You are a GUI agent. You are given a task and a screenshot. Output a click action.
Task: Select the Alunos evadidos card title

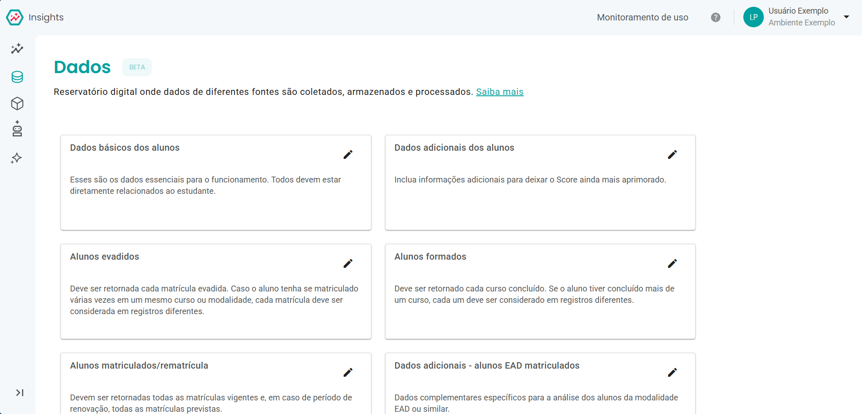[x=105, y=256]
